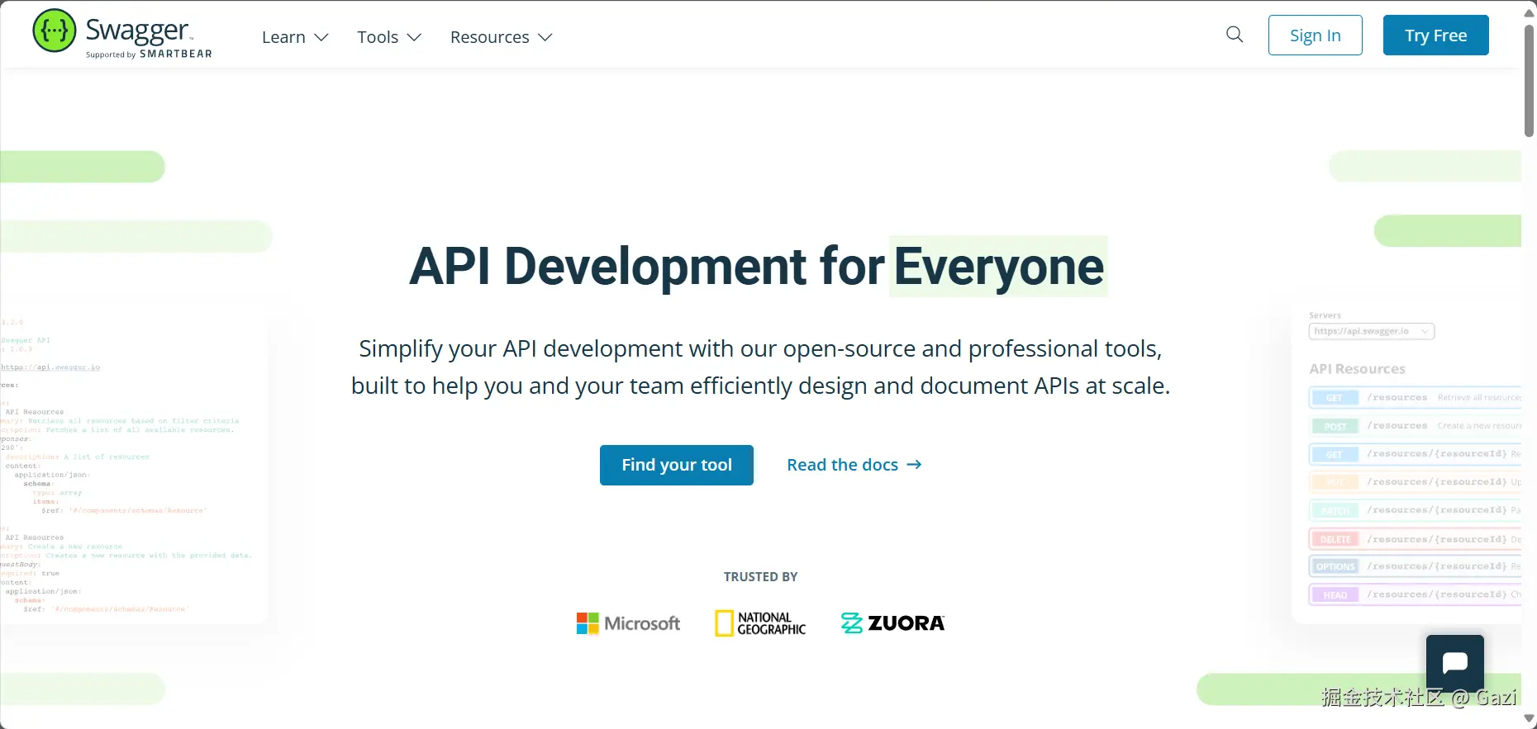Expand the Learn menu chevron

(322, 38)
